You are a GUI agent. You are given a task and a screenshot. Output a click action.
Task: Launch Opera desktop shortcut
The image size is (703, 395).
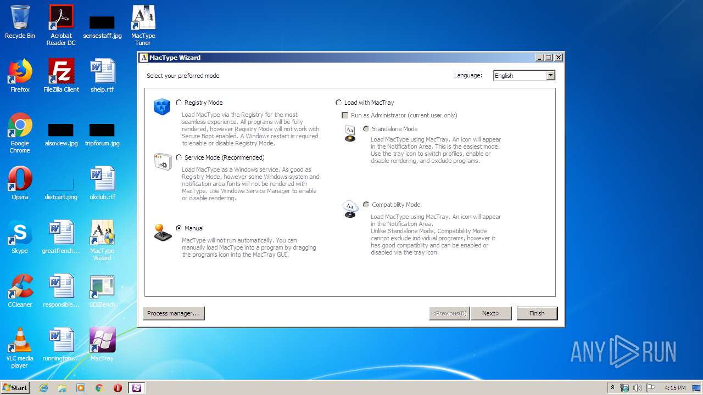click(20, 183)
